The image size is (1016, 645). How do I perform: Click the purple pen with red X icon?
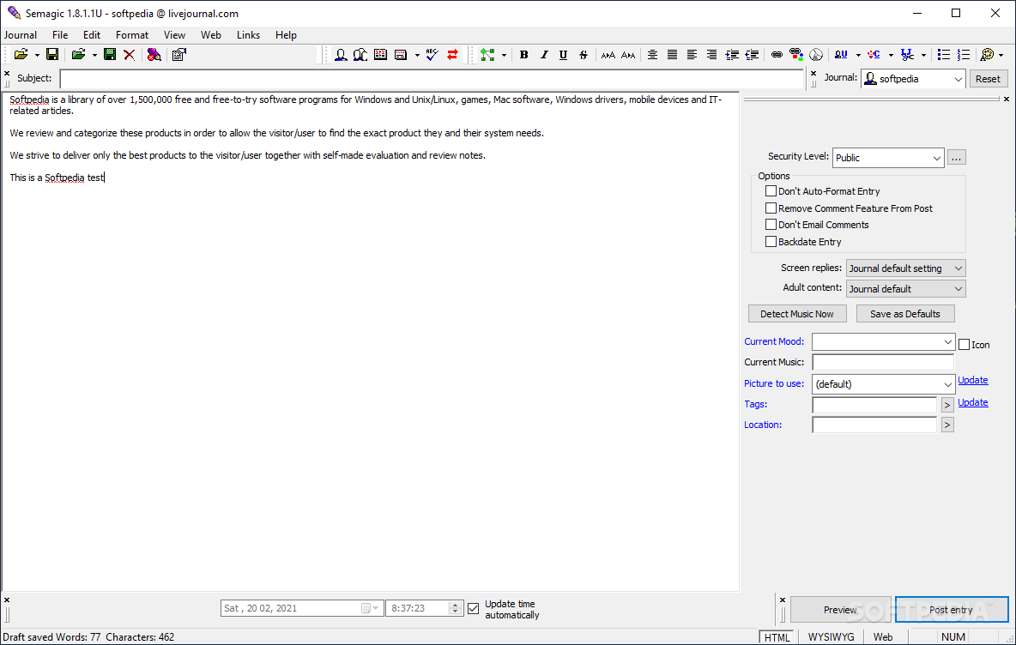(x=154, y=54)
